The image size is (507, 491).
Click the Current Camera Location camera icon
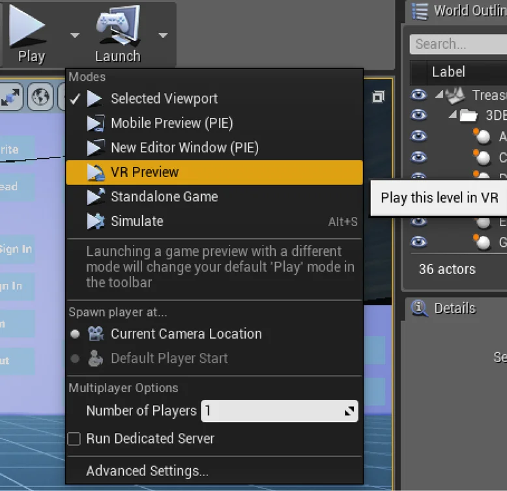pos(96,333)
